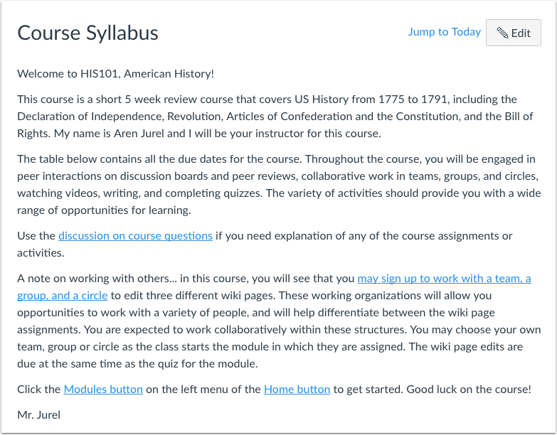Jump to Today in the syllabus
Viewport: 557px width, 435px height.
click(444, 32)
